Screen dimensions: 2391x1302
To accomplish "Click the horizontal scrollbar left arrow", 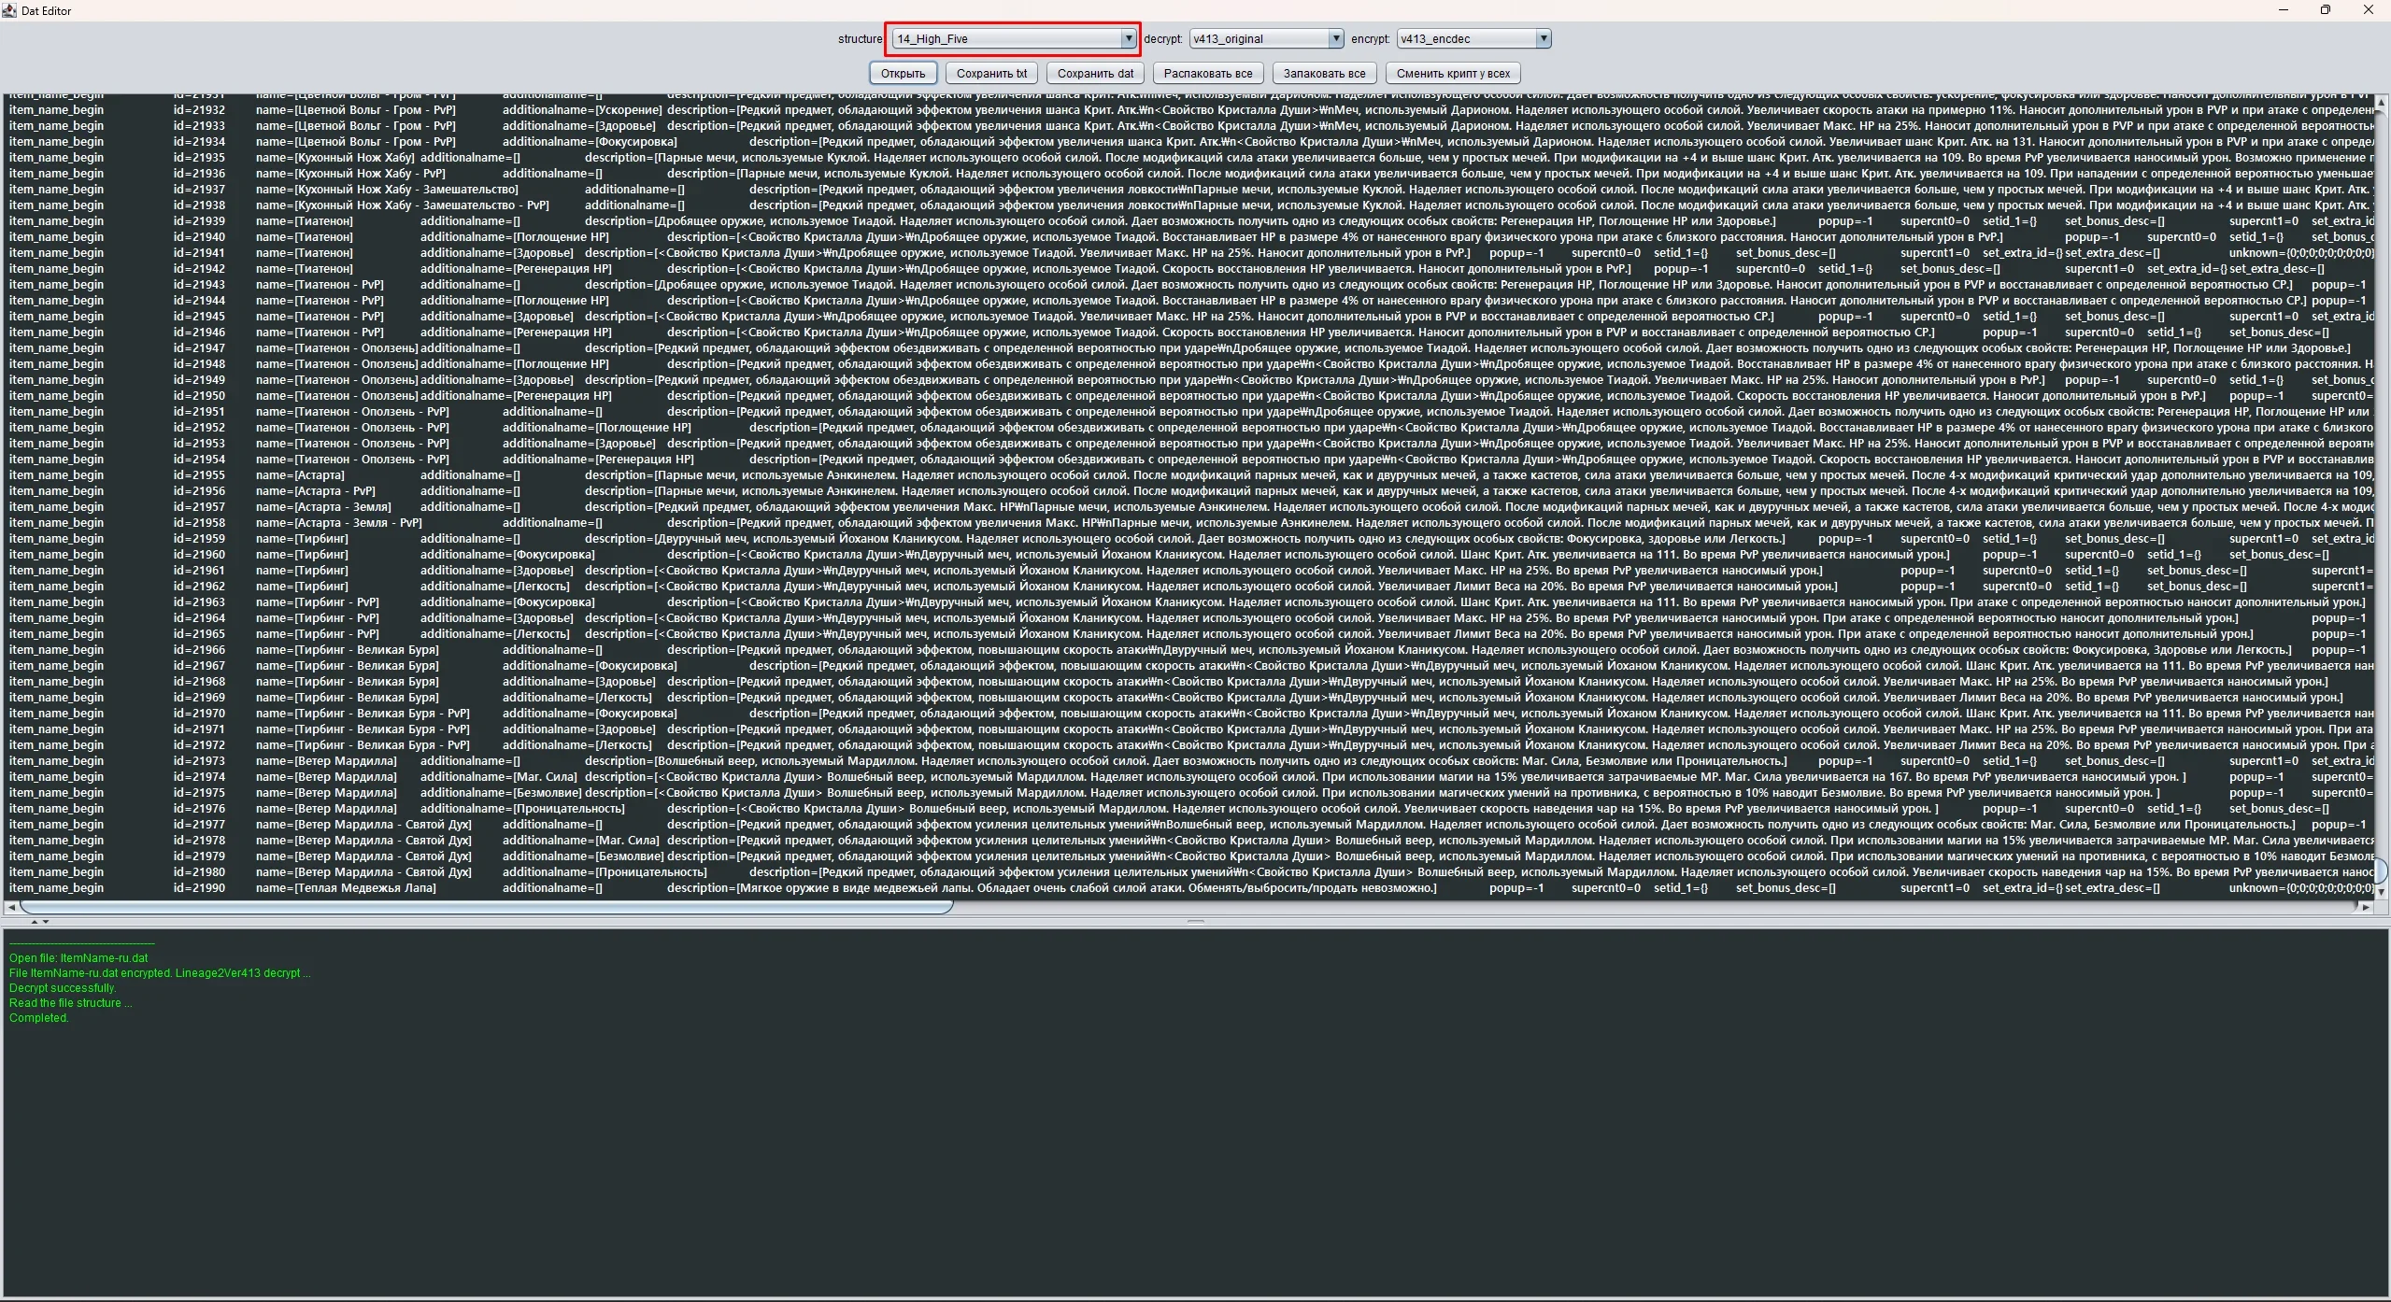I will 11,907.
